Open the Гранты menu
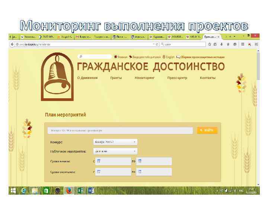The height and width of the screenshot is (201, 268). (116, 78)
